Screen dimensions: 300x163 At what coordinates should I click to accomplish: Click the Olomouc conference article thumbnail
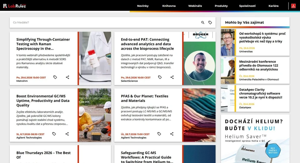228,70
